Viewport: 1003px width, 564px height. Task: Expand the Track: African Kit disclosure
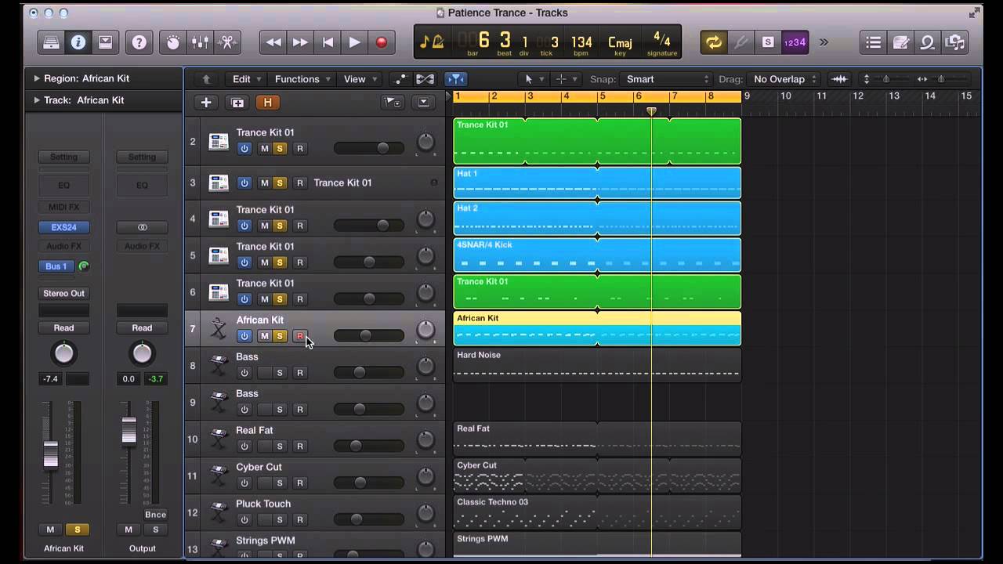pos(37,100)
